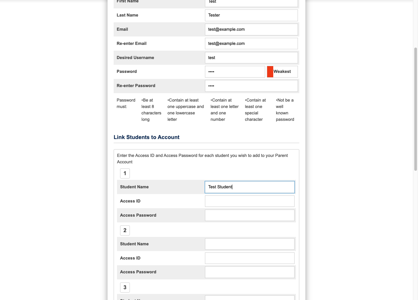This screenshot has width=418, height=300.
Task: Click the 'Contain at least one special character' rule
Action: tap(255, 110)
